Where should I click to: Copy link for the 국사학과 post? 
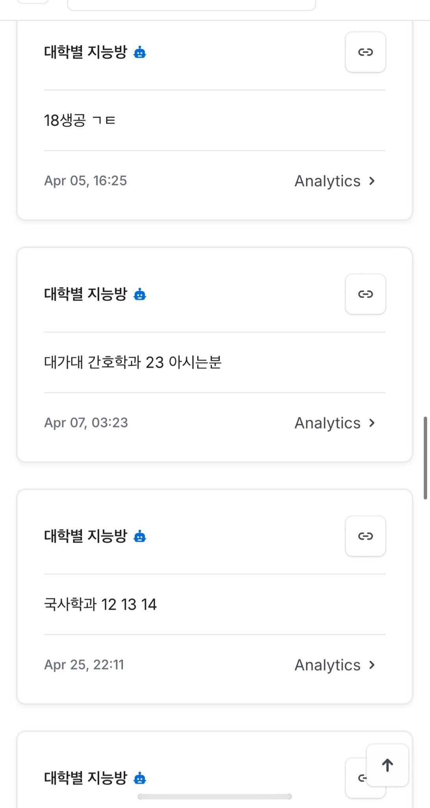click(x=365, y=536)
